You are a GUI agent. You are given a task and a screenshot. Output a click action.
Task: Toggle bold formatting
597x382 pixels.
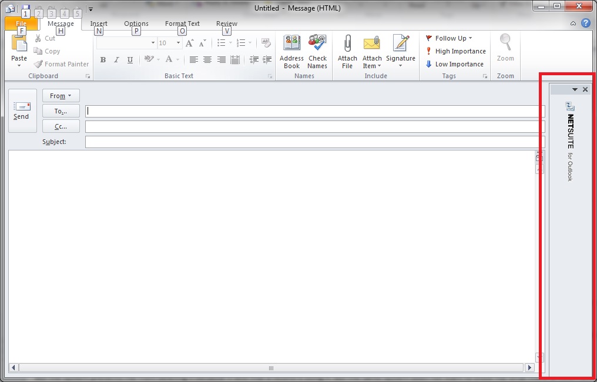coord(103,60)
